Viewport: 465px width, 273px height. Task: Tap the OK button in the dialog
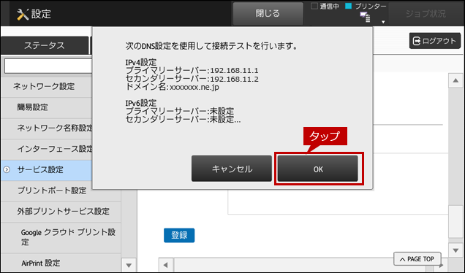pyautogui.click(x=317, y=169)
